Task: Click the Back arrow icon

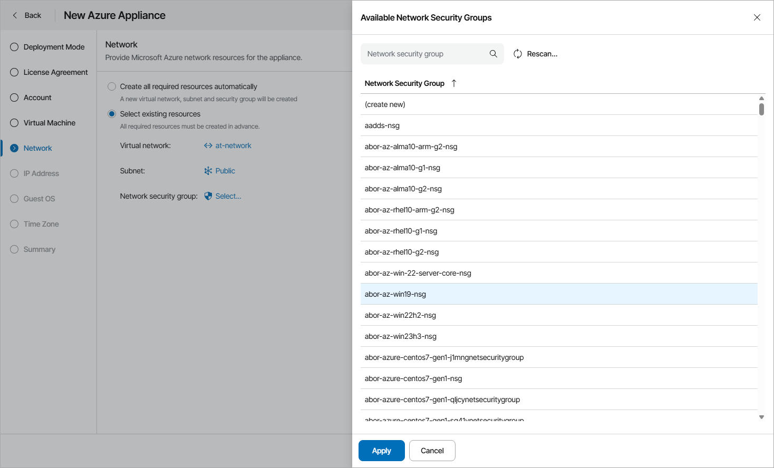Action: [15, 15]
